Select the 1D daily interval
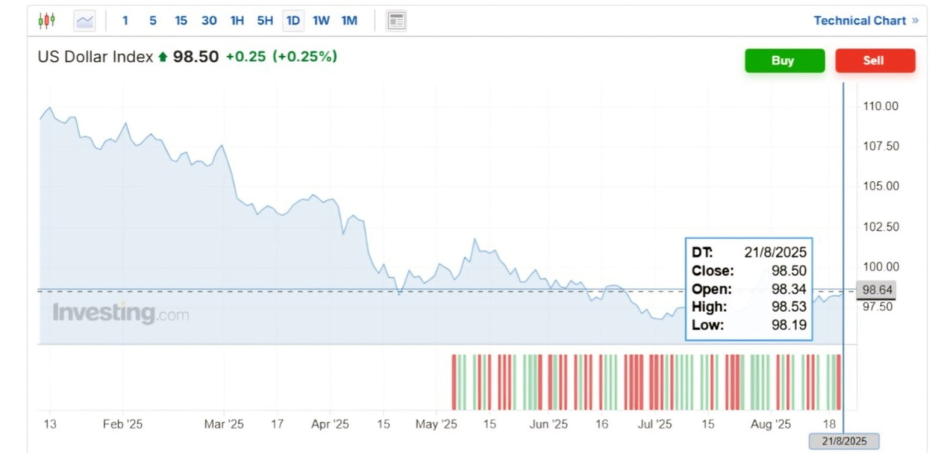 click(293, 21)
